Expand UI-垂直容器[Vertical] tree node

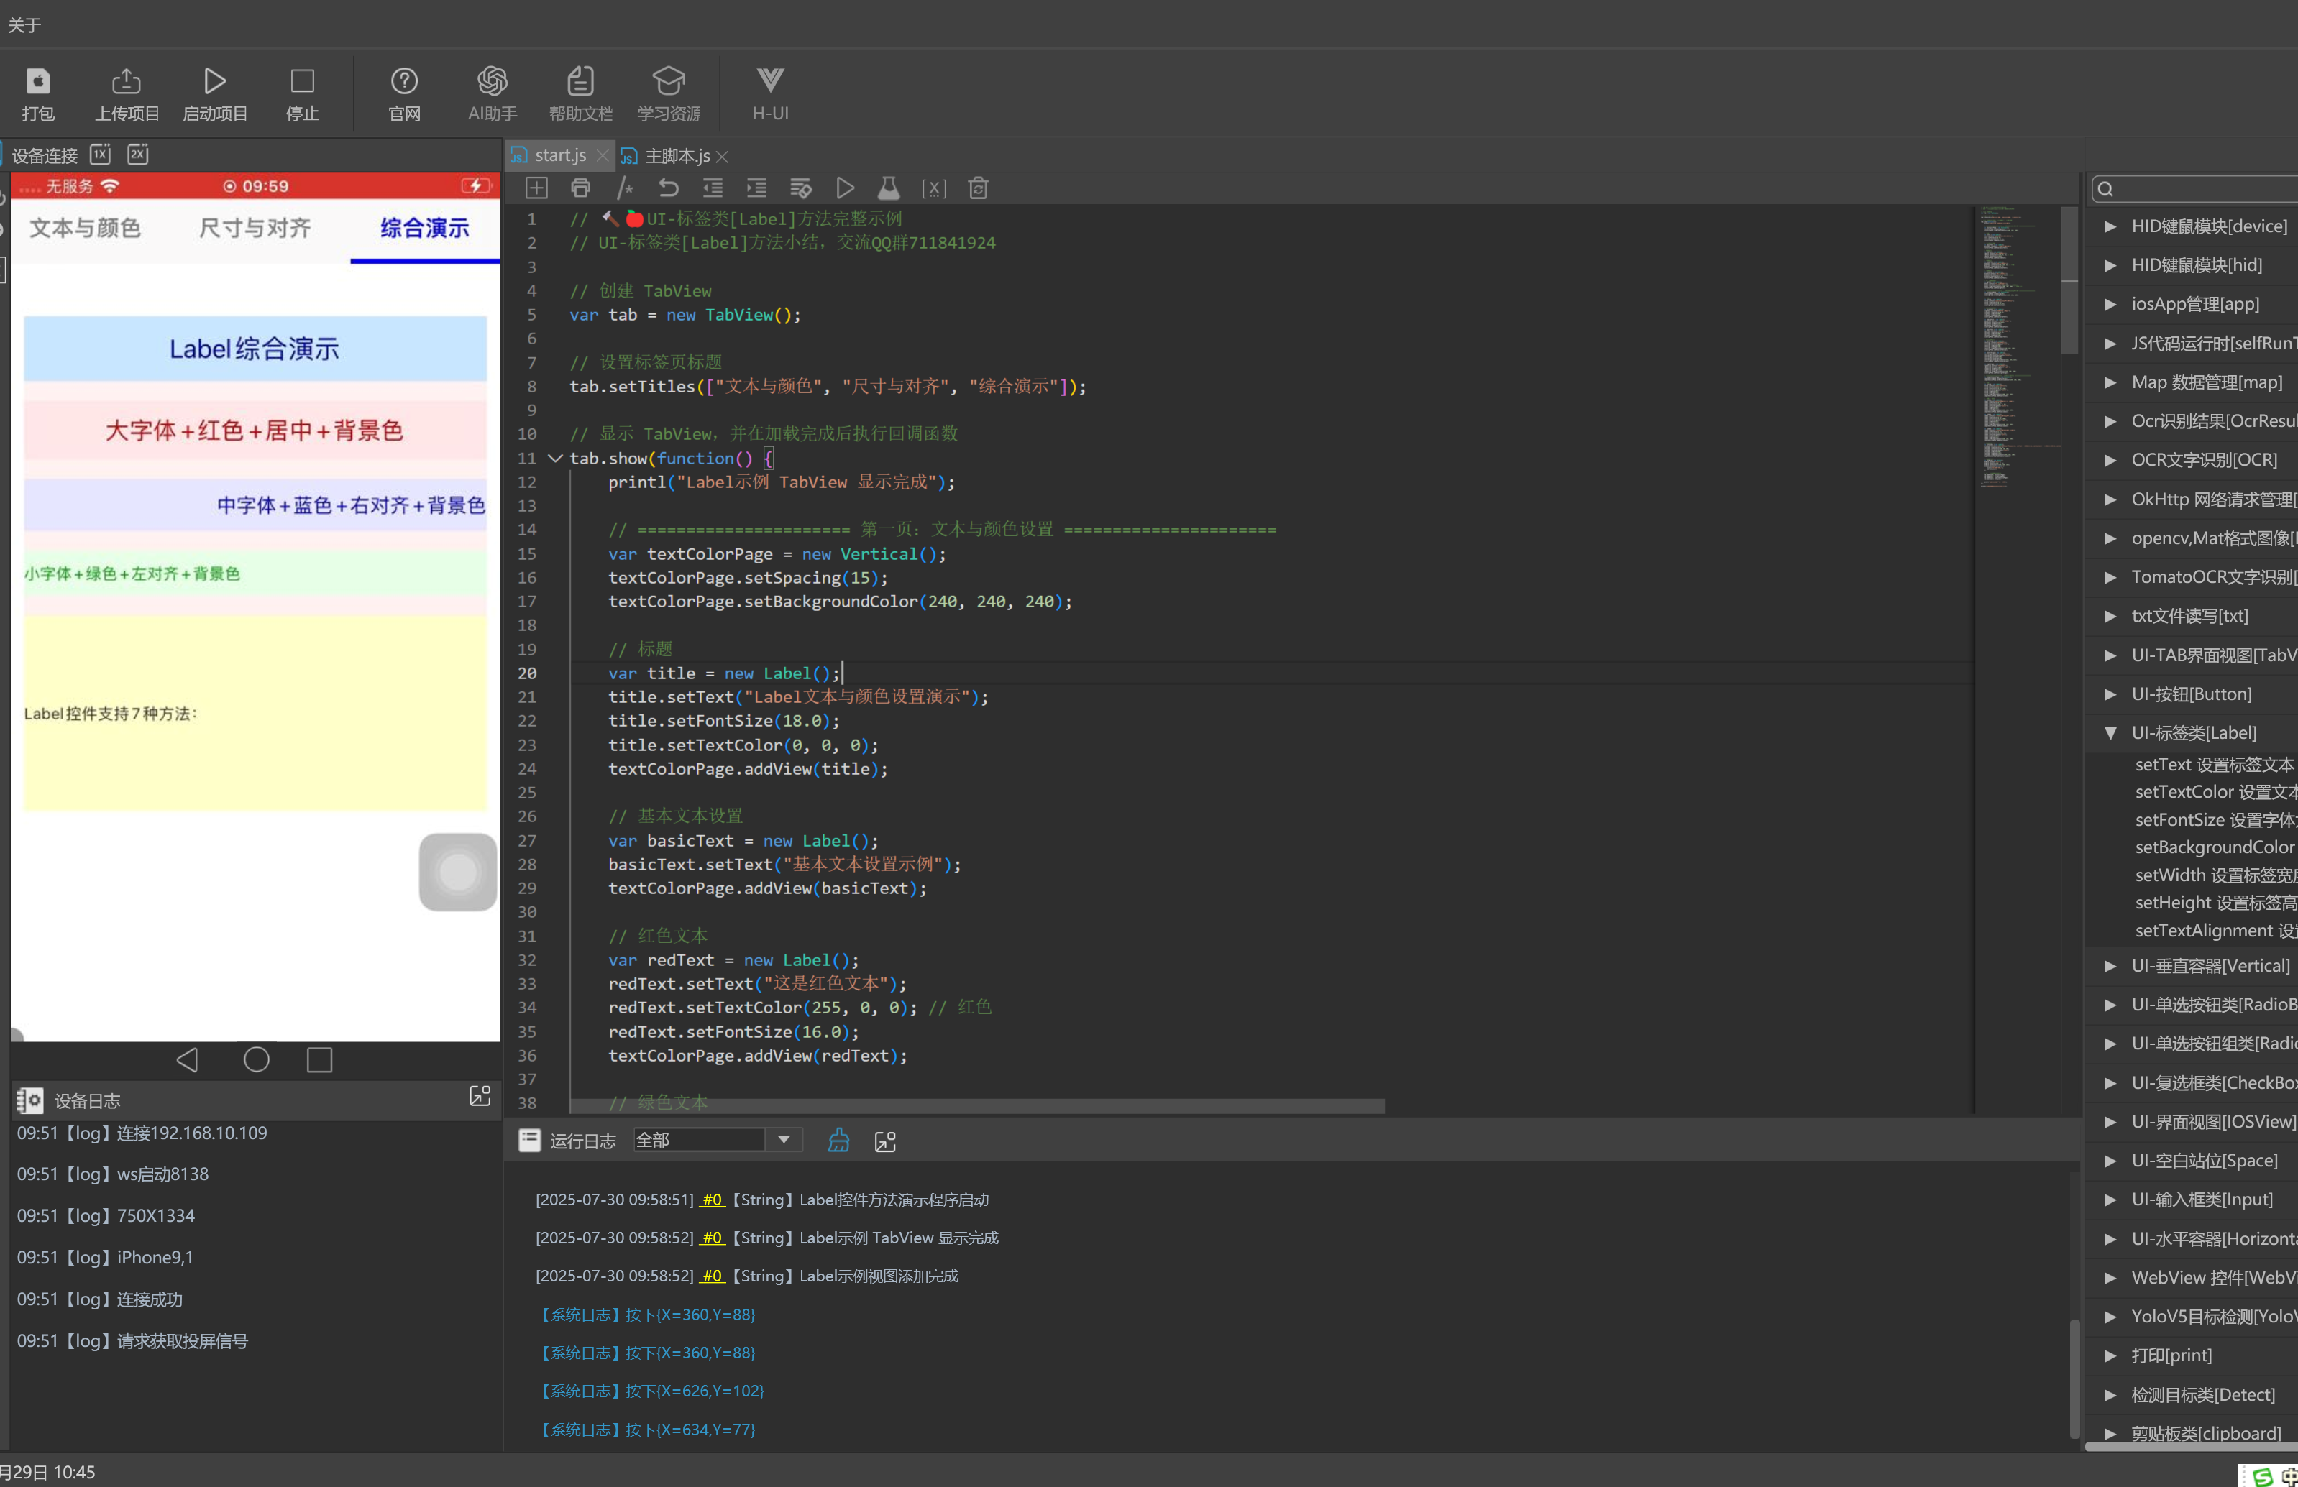click(x=2110, y=966)
